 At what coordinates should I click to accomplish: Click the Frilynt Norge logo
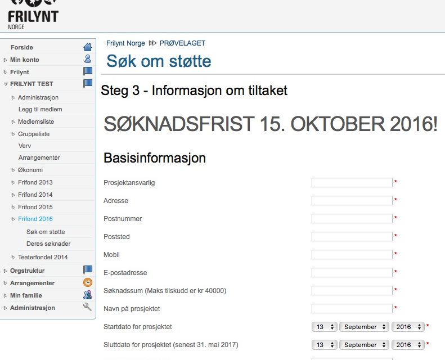click(x=33, y=15)
